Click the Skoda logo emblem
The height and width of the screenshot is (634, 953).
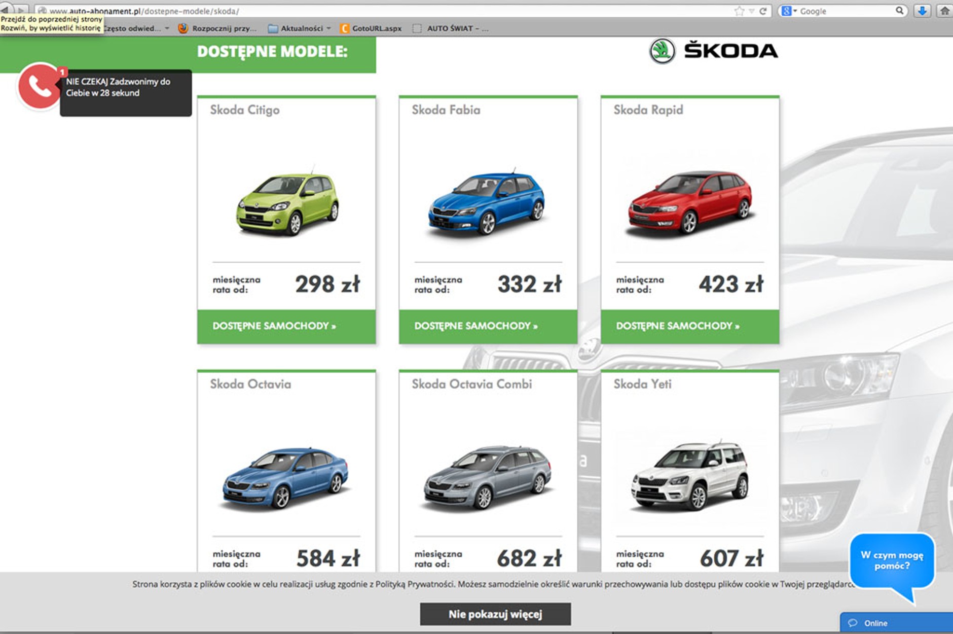pyautogui.click(x=662, y=51)
